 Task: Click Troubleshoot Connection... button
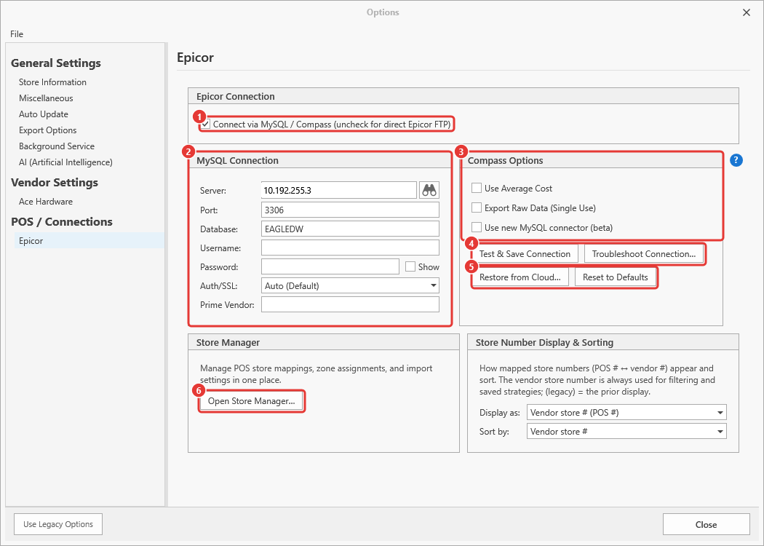coord(644,253)
